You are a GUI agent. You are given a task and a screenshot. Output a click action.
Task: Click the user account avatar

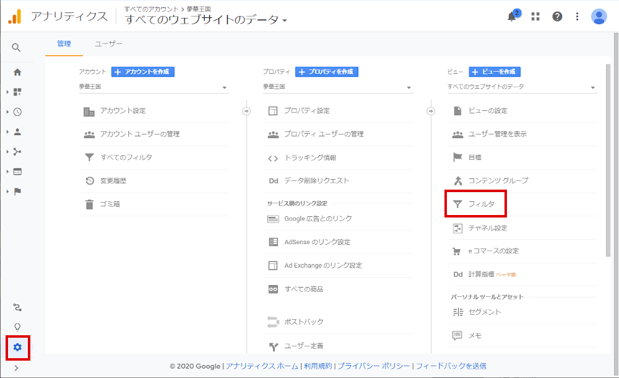[x=599, y=17]
